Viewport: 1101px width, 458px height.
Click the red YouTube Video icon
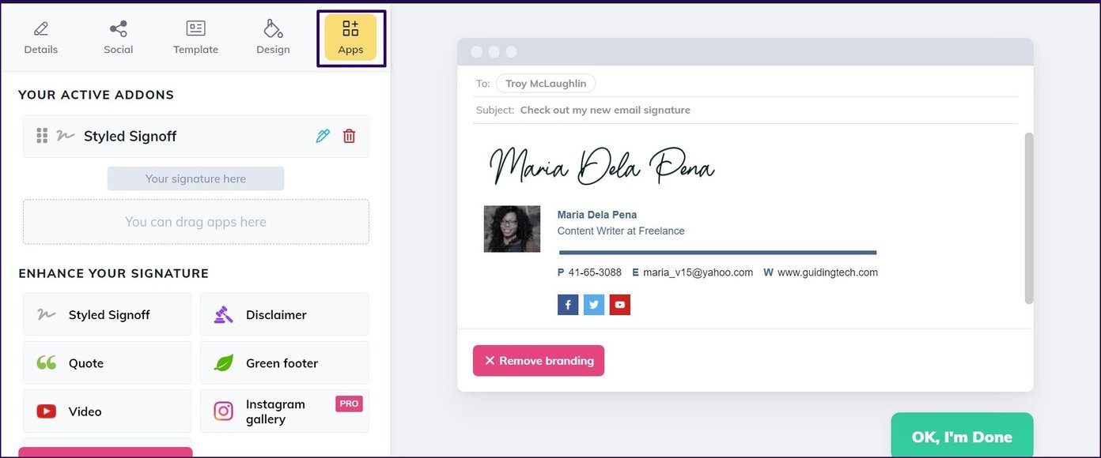(x=47, y=411)
